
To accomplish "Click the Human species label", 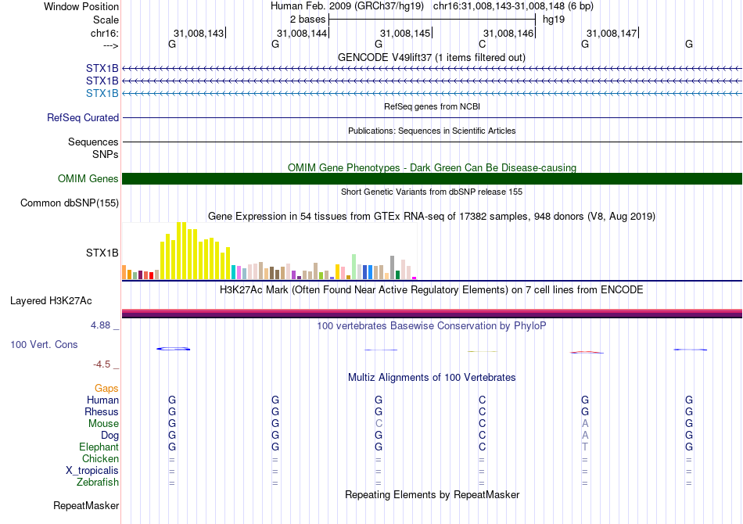I will [102, 400].
